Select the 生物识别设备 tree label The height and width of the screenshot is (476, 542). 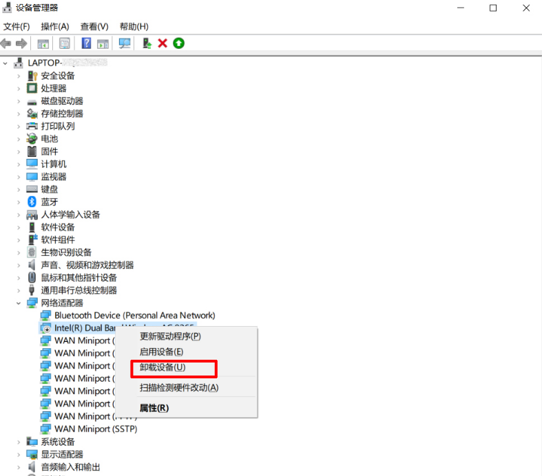[66, 252]
